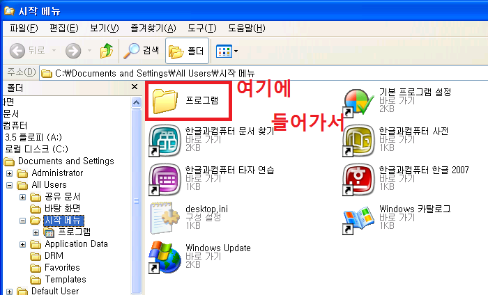
Task: Select 기본 프로그램 설정 shortcut icon
Action: (358, 103)
